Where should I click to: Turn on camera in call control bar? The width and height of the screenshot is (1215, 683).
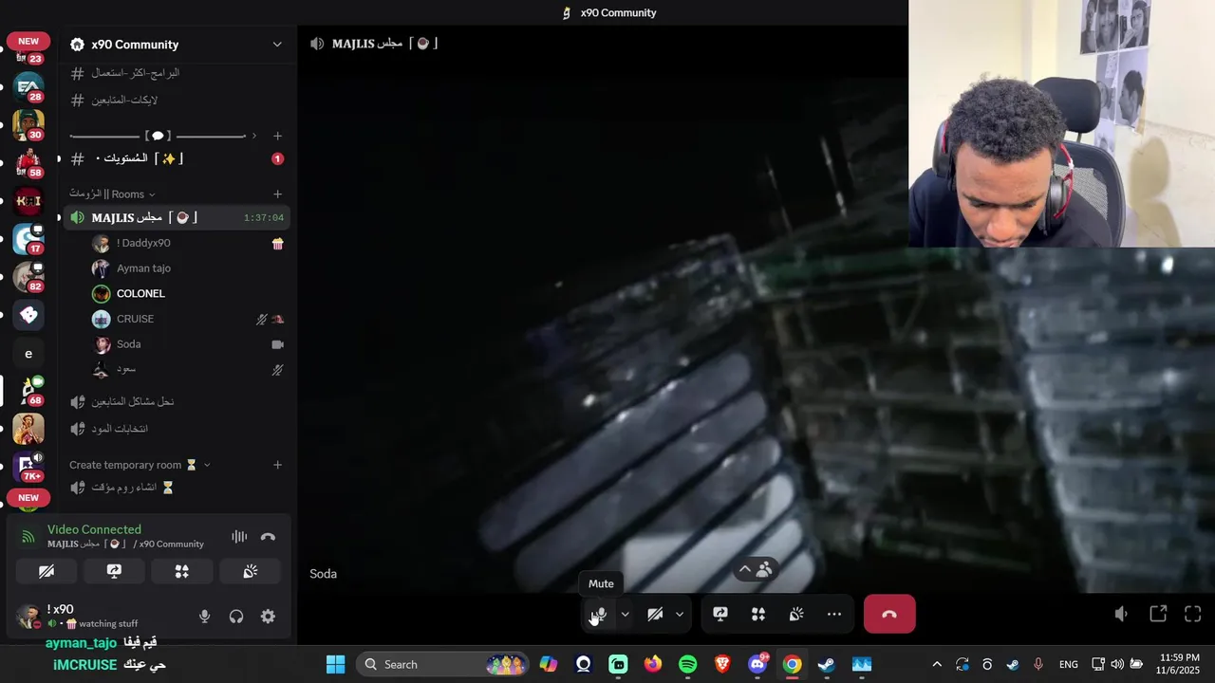655,615
